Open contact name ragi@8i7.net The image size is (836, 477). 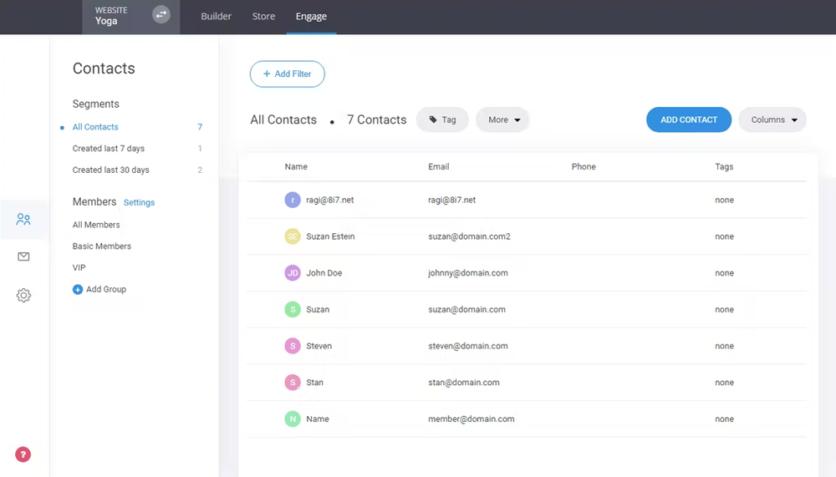(330, 200)
